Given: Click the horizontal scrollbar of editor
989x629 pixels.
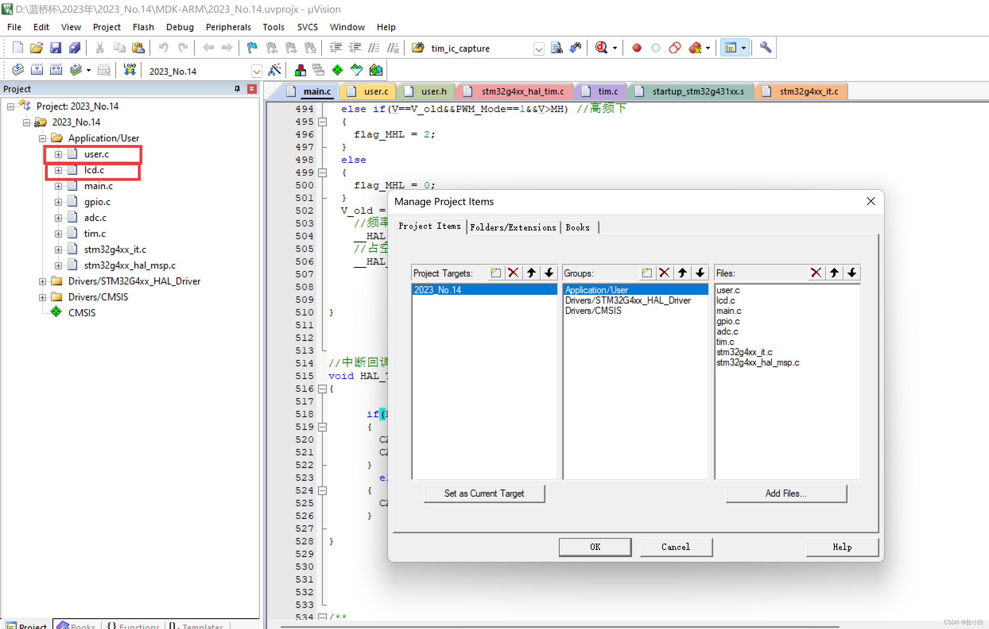Looking at the screenshot, I should click(x=559, y=627).
